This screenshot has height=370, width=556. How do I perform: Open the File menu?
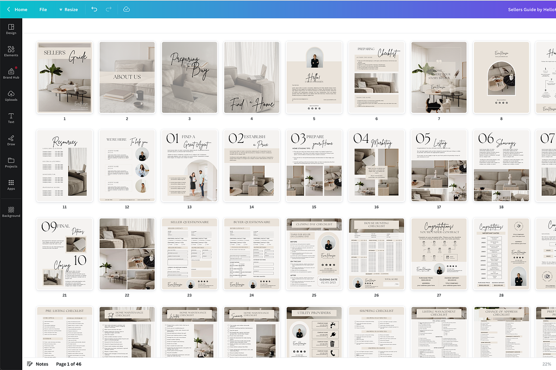tap(43, 9)
